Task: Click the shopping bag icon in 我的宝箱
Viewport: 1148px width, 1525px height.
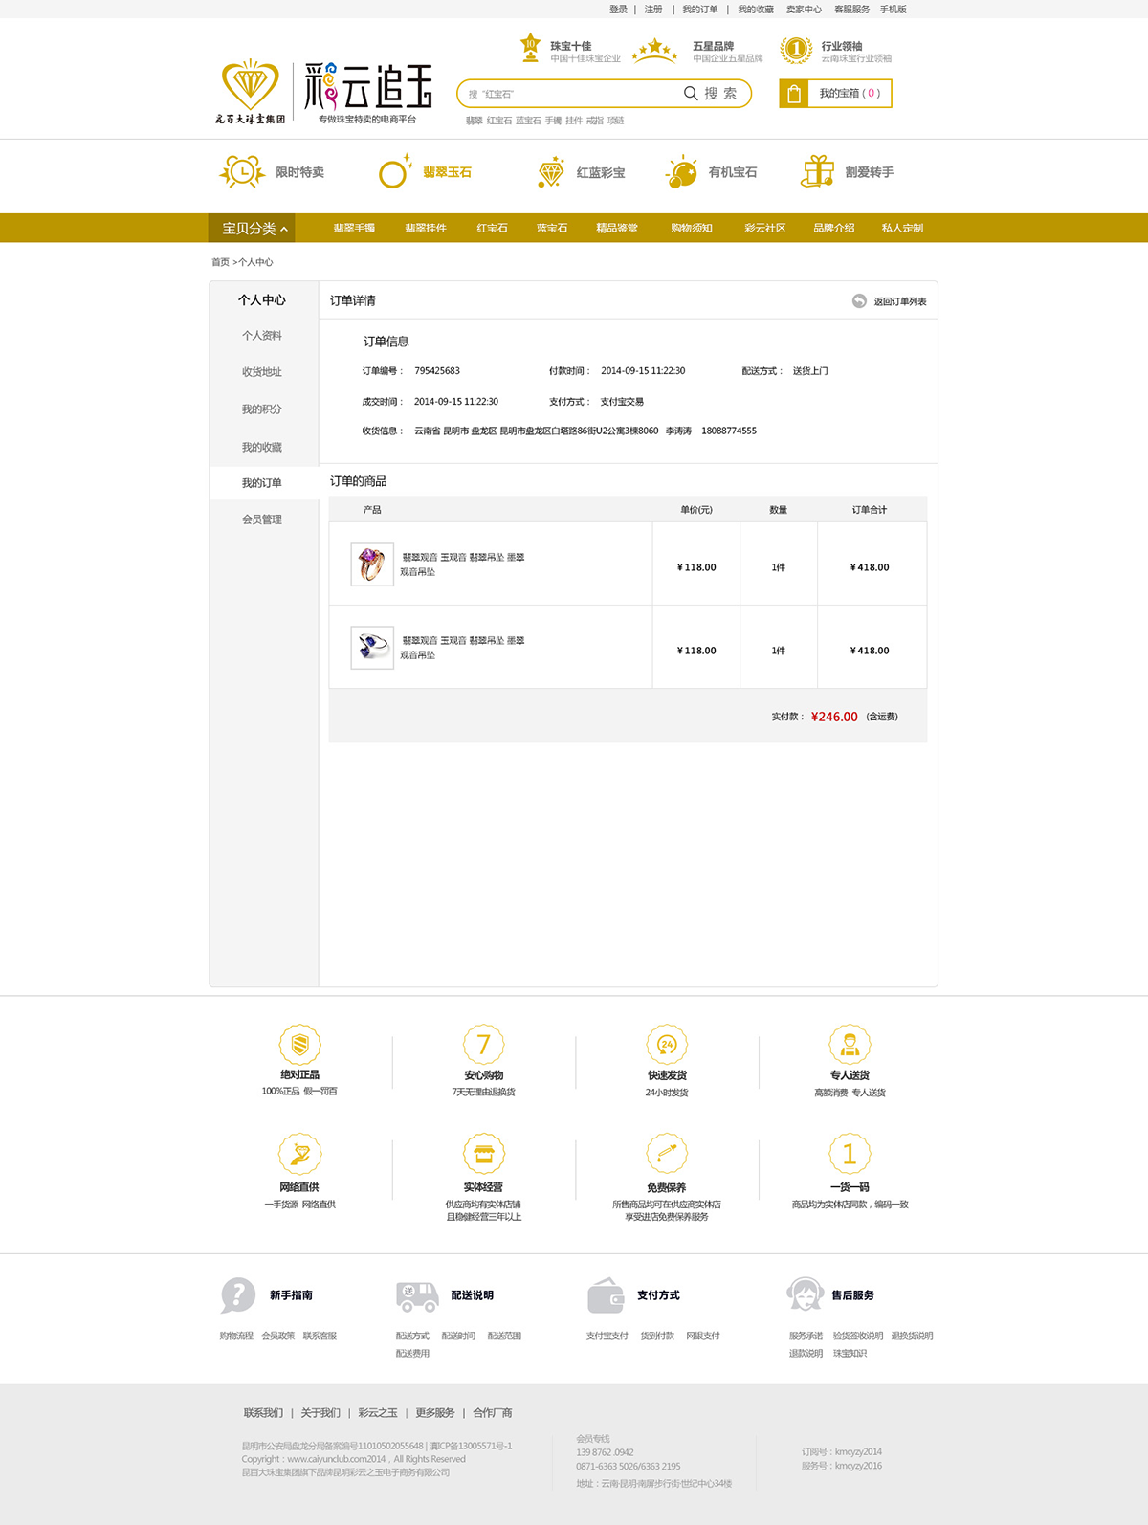Action: (x=794, y=94)
